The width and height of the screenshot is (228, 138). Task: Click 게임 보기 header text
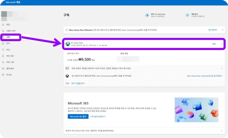pyautogui.click(x=195, y=14)
